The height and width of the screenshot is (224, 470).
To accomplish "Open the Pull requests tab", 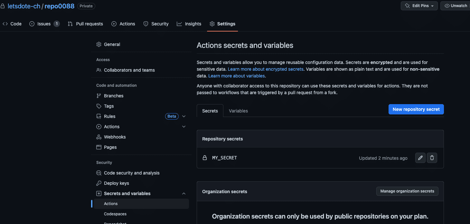I will (85, 24).
